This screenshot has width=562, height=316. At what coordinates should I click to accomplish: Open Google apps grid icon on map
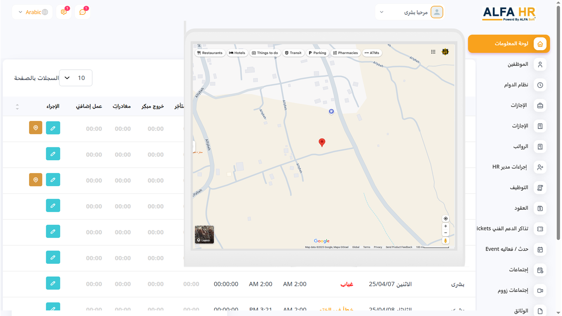click(433, 52)
